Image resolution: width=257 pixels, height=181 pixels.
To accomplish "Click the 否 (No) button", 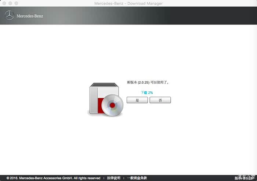I will [x=160, y=100].
